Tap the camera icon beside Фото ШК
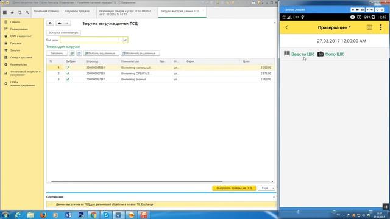This screenshot has width=390, height=219. pos(321,54)
